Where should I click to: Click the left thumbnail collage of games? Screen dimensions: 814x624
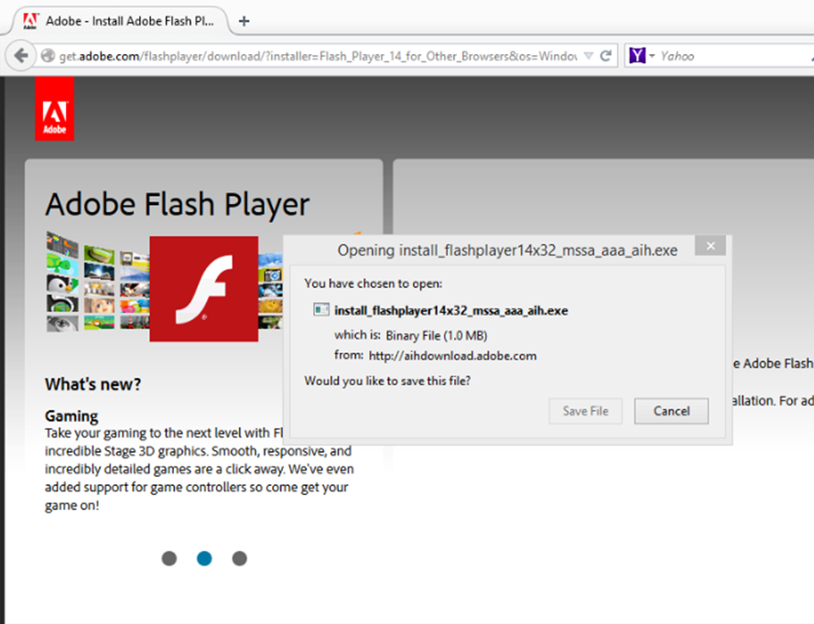tap(98, 282)
